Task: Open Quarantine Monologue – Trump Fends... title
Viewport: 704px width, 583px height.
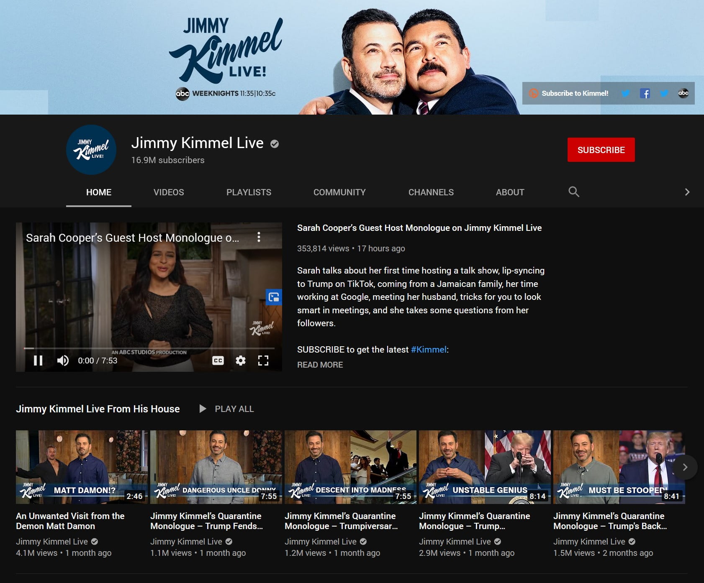Action: click(x=207, y=521)
